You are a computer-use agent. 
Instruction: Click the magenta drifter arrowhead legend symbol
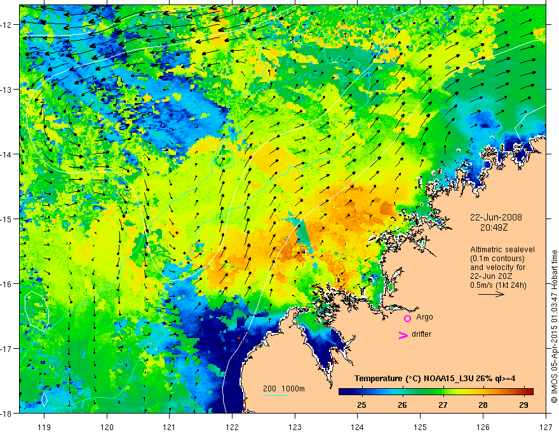coord(403,335)
